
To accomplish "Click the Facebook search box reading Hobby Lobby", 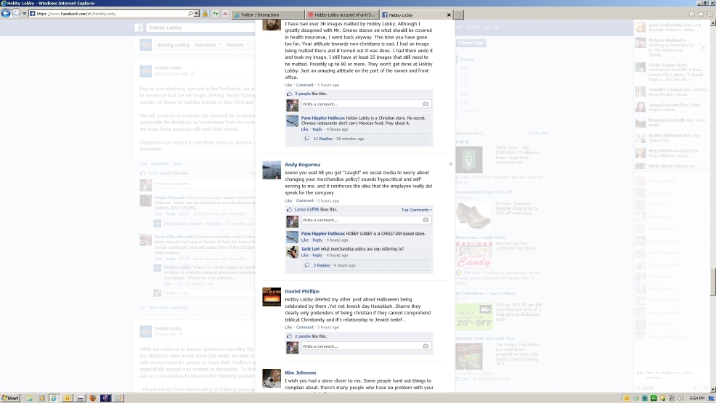I will click(x=201, y=28).
